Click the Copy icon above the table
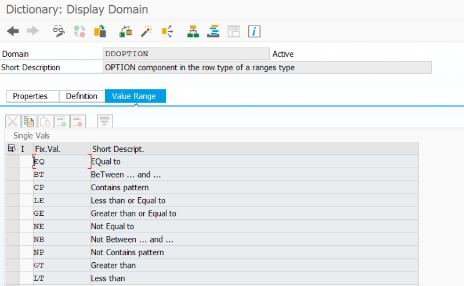This screenshot has width=464, height=286. [29, 121]
